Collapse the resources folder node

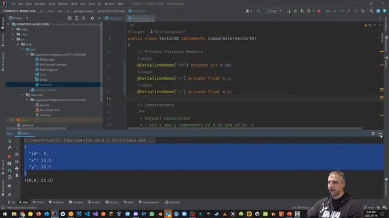coord(22,95)
